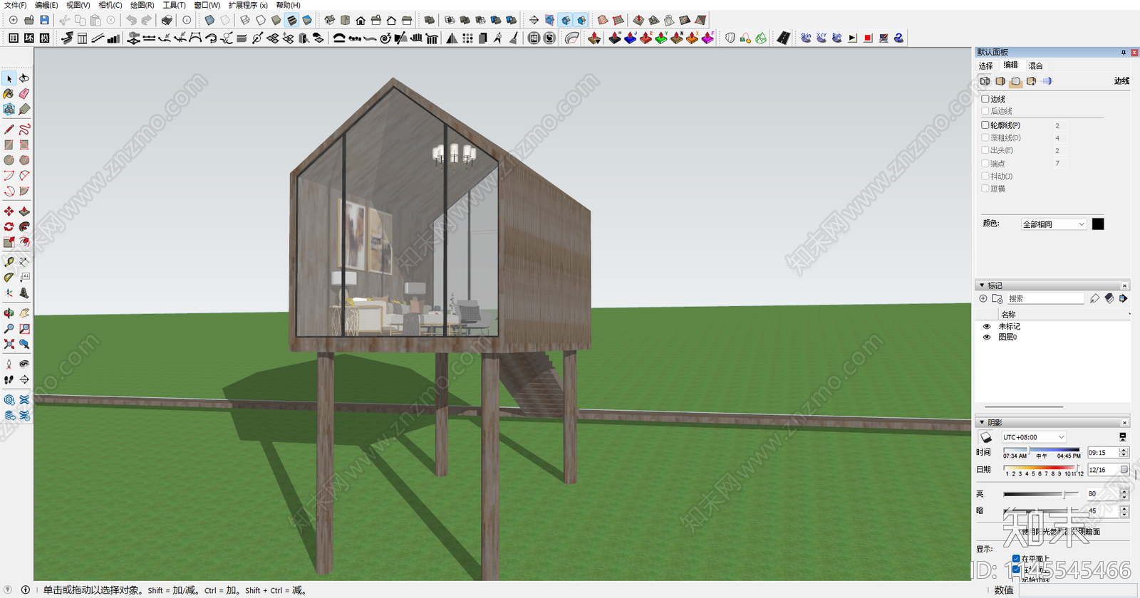Click the Add Tag Folder icon
This screenshot has height=598, width=1140.
point(997,298)
